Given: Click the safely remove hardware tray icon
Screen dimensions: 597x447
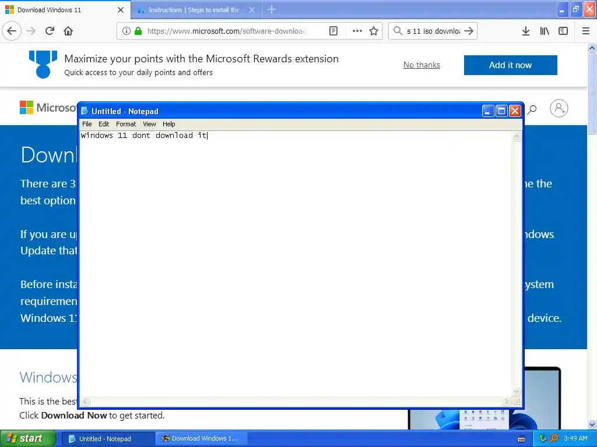Looking at the screenshot, I should point(543,438).
